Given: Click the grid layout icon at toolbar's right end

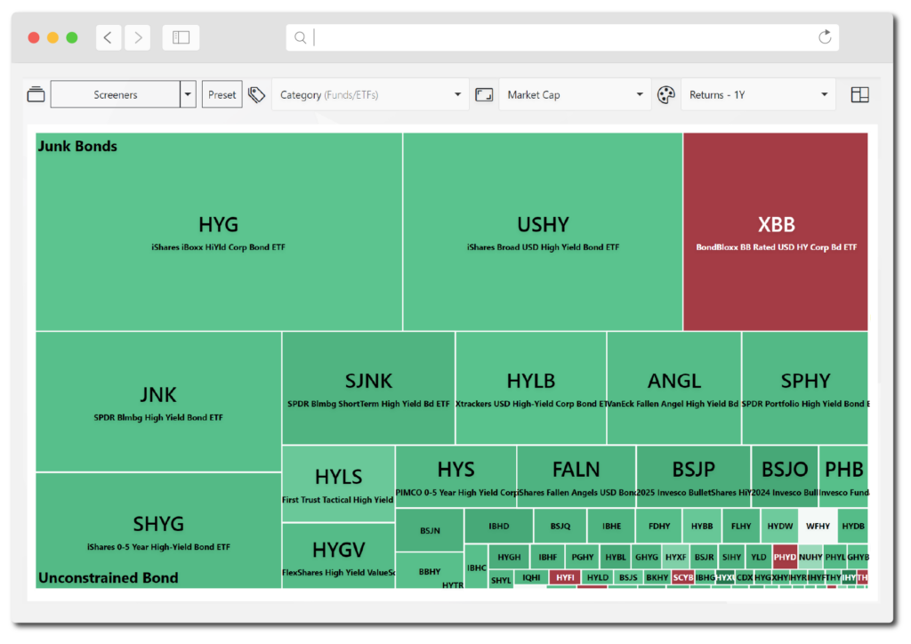Looking at the screenshot, I should [x=859, y=93].
